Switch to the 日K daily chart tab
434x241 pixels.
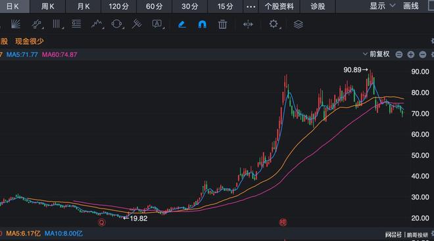12,7
